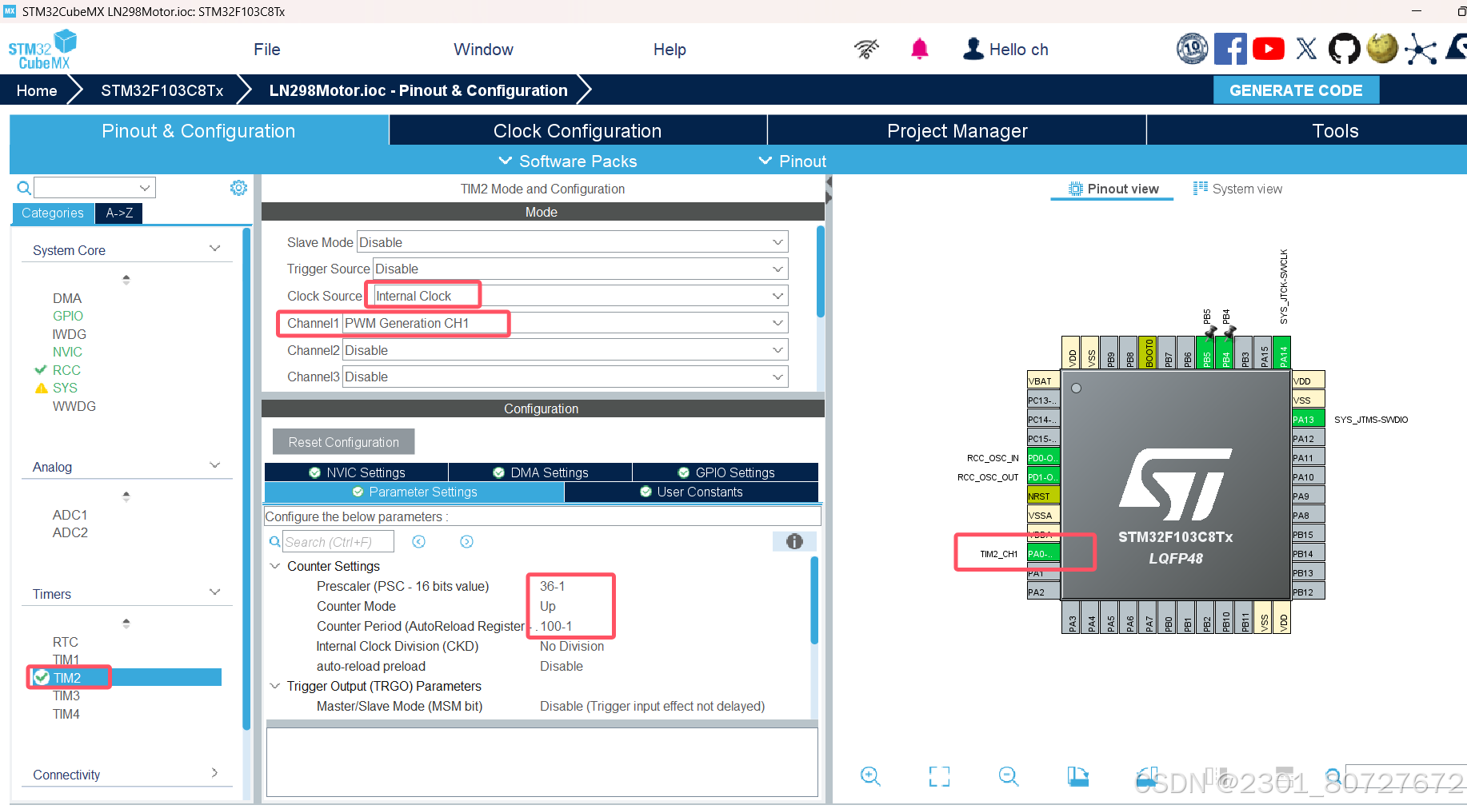
Task: Open the ST YouTube channel icon
Action: point(1268,49)
